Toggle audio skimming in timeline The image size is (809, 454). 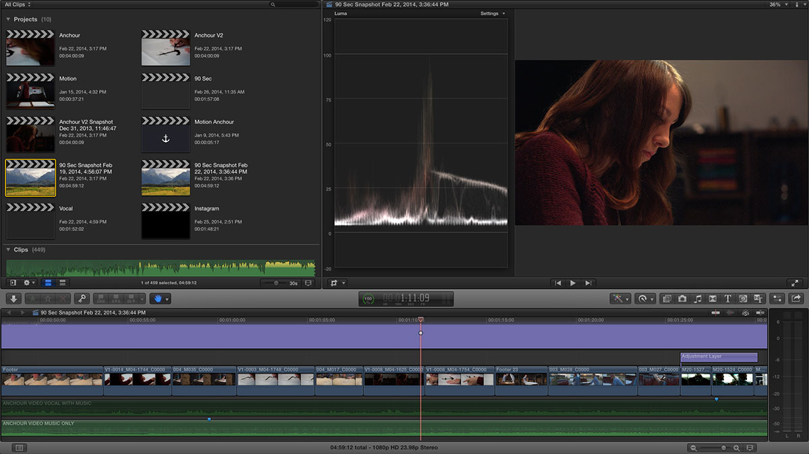coord(730,313)
